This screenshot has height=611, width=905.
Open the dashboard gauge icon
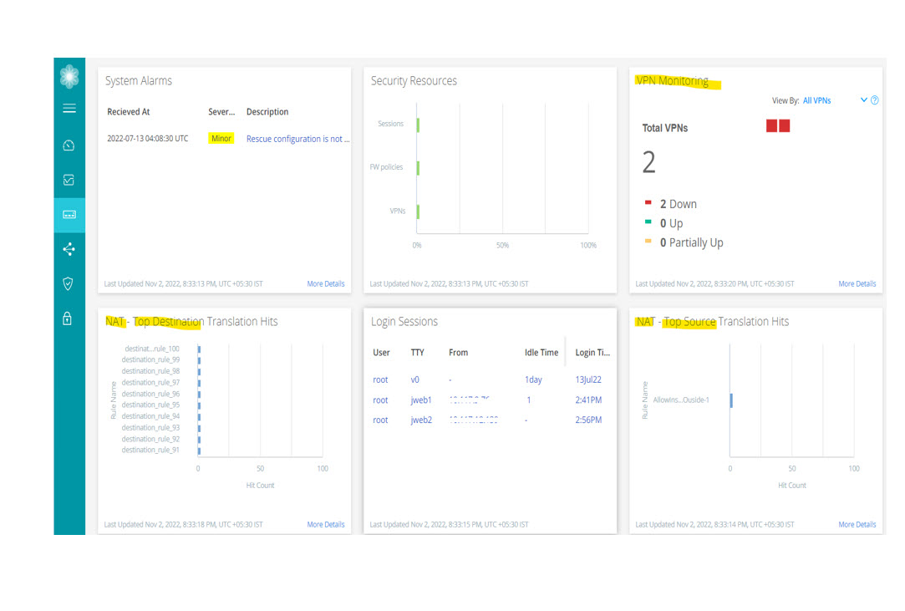point(69,145)
